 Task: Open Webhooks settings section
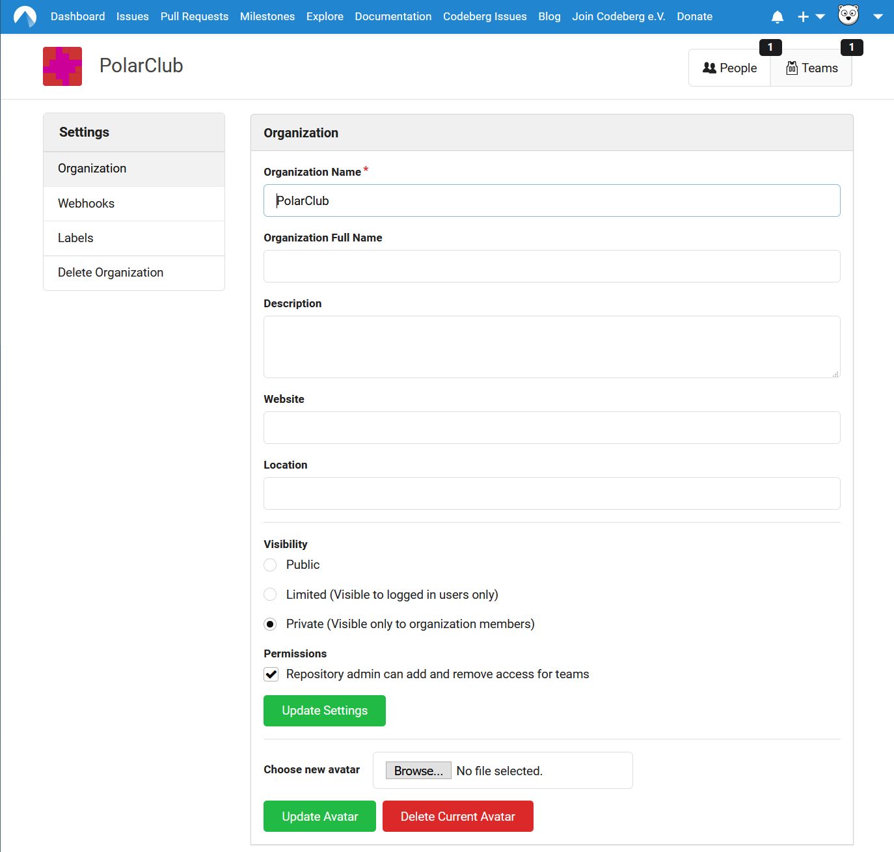(86, 204)
